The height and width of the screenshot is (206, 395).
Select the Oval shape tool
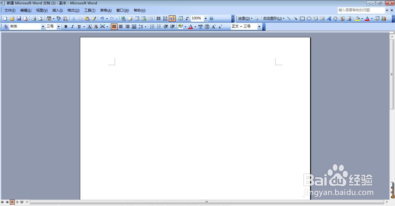[309, 19]
